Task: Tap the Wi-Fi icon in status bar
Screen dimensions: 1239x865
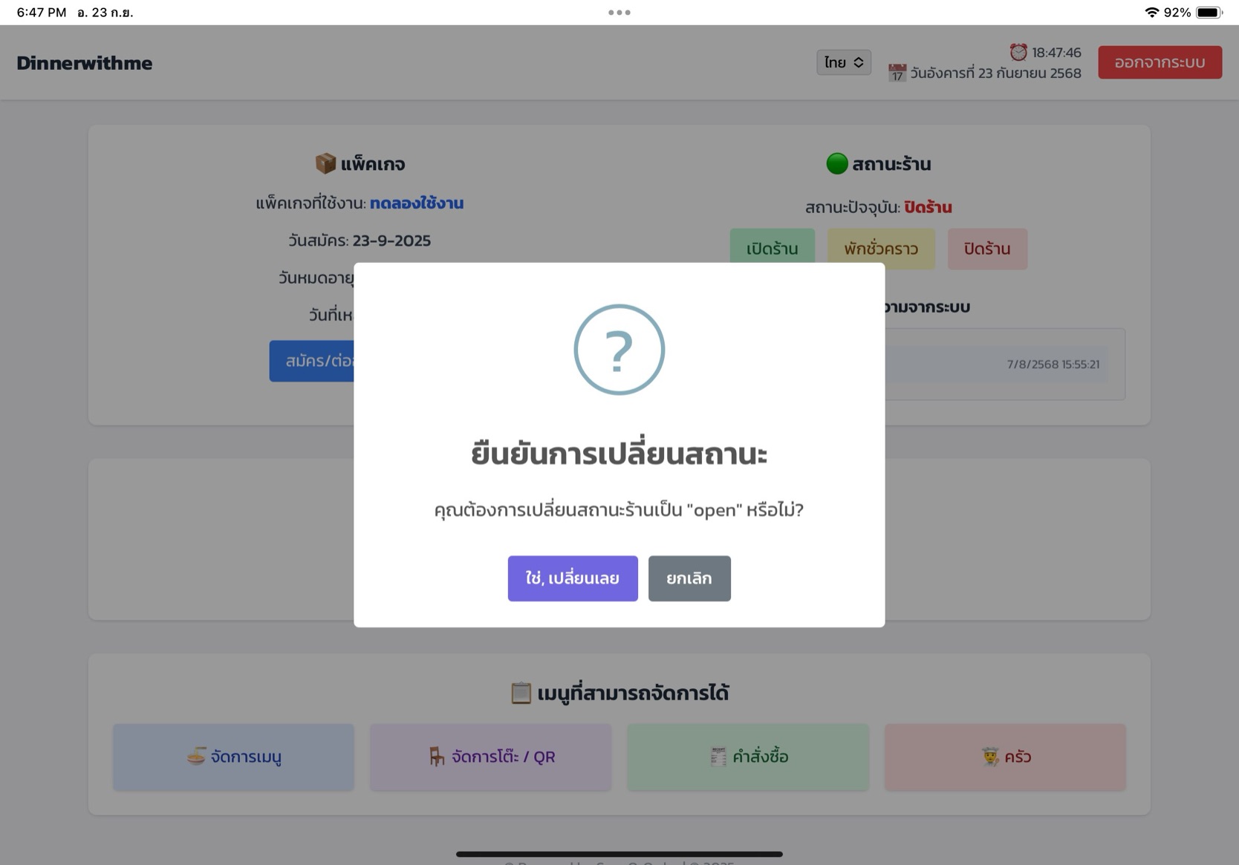Action: coord(1151,13)
